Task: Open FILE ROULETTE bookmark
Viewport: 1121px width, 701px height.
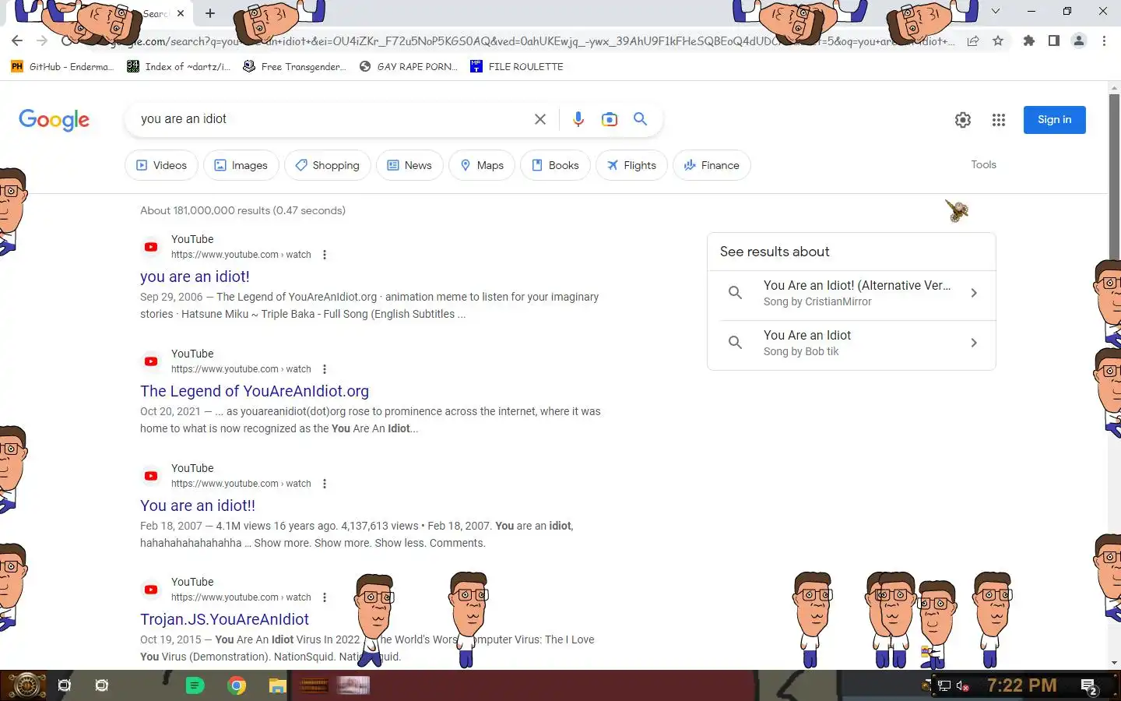Action: [517, 67]
